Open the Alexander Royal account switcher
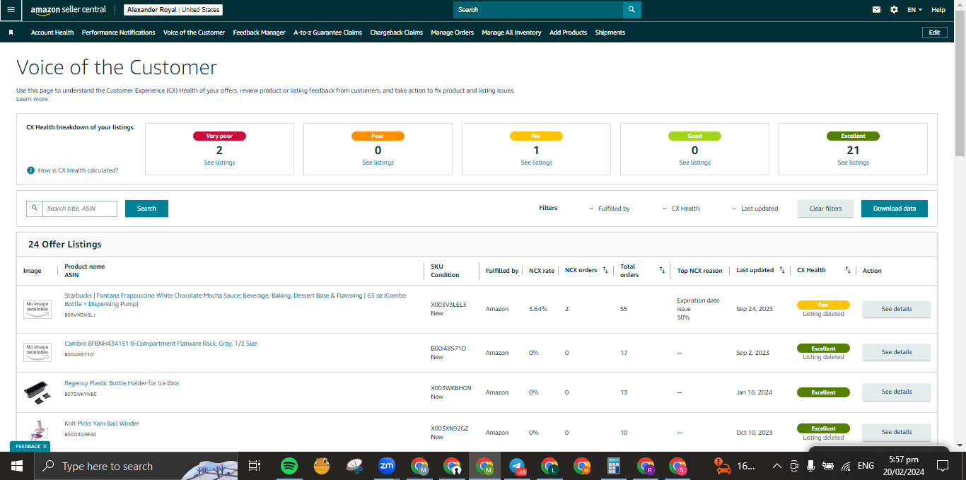The width and height of the screenshot is (966, 480). [173, 10]
